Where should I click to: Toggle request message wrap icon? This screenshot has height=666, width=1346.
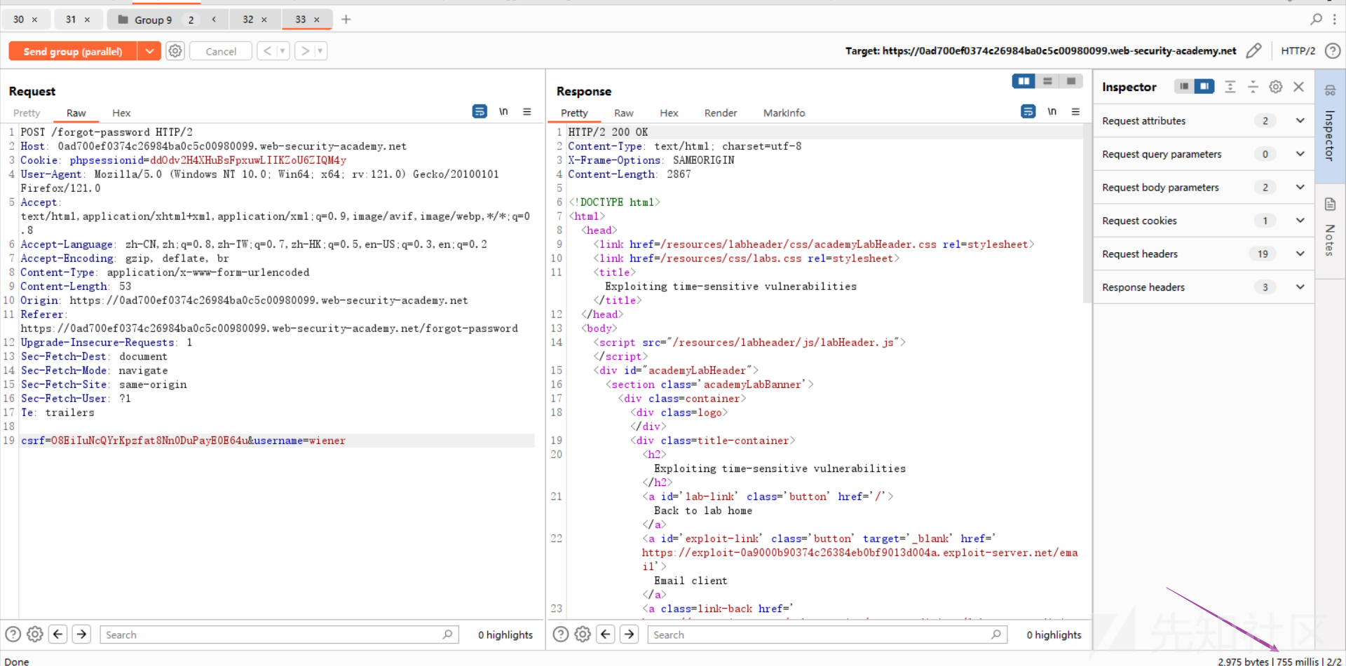pos(480,111)
